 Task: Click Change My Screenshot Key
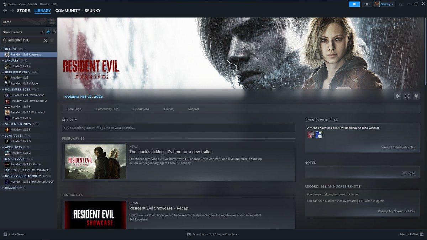(396, 211)
